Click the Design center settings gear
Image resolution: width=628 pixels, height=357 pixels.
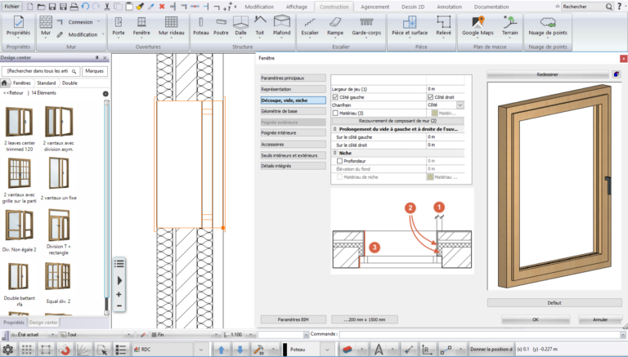point(105,94)
